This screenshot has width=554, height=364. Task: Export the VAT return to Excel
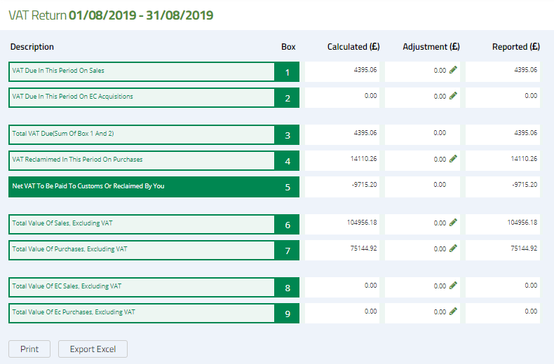(93, 349)
